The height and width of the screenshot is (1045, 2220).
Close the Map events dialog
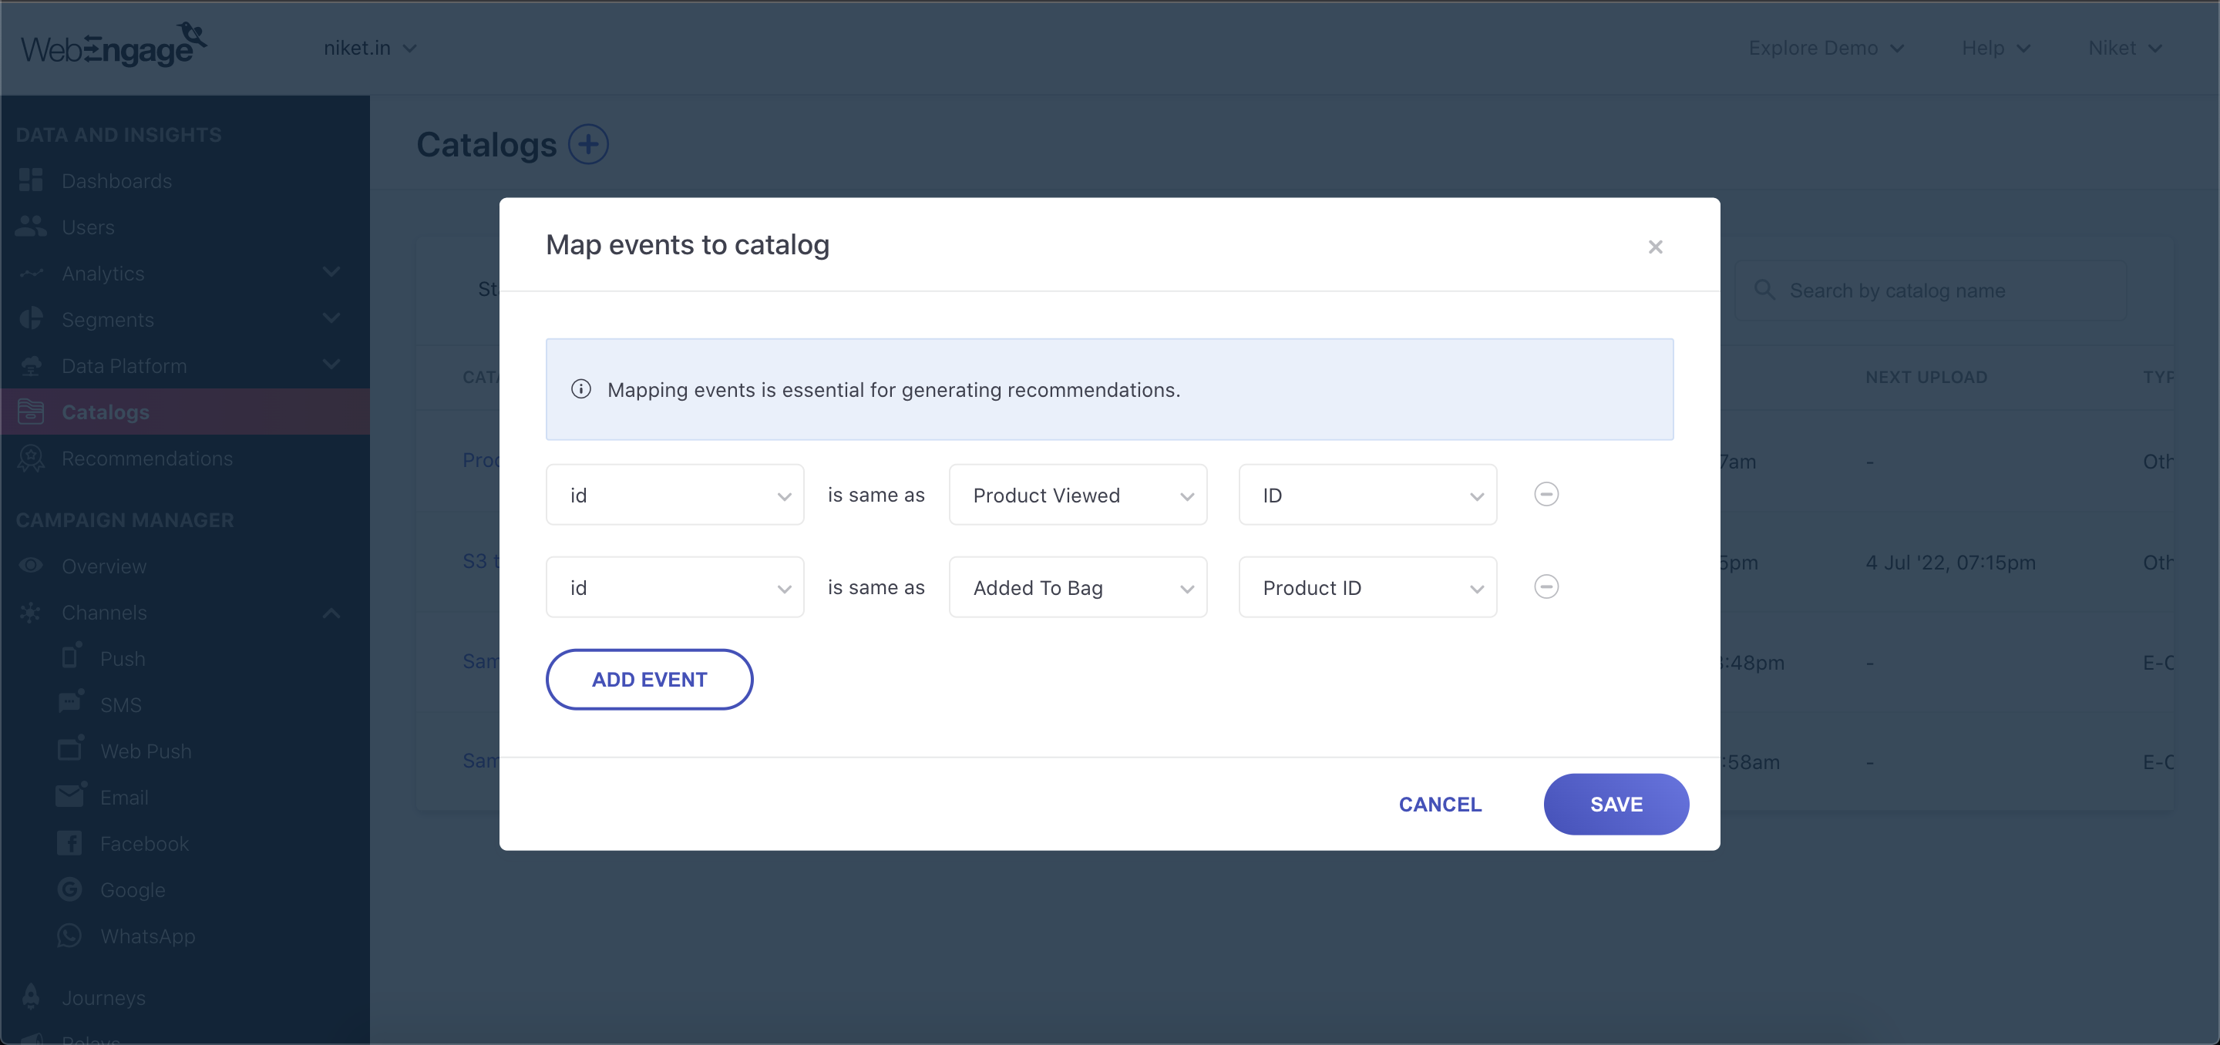pos(1655,247)
